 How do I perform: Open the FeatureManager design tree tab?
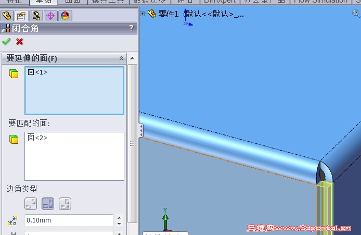[x=7, y=16]
